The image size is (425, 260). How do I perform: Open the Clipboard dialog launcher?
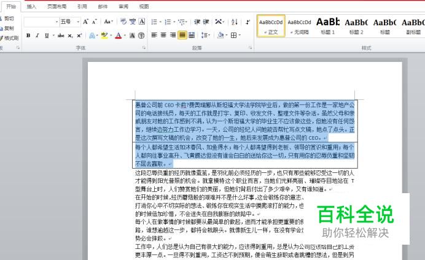point(18,48)
